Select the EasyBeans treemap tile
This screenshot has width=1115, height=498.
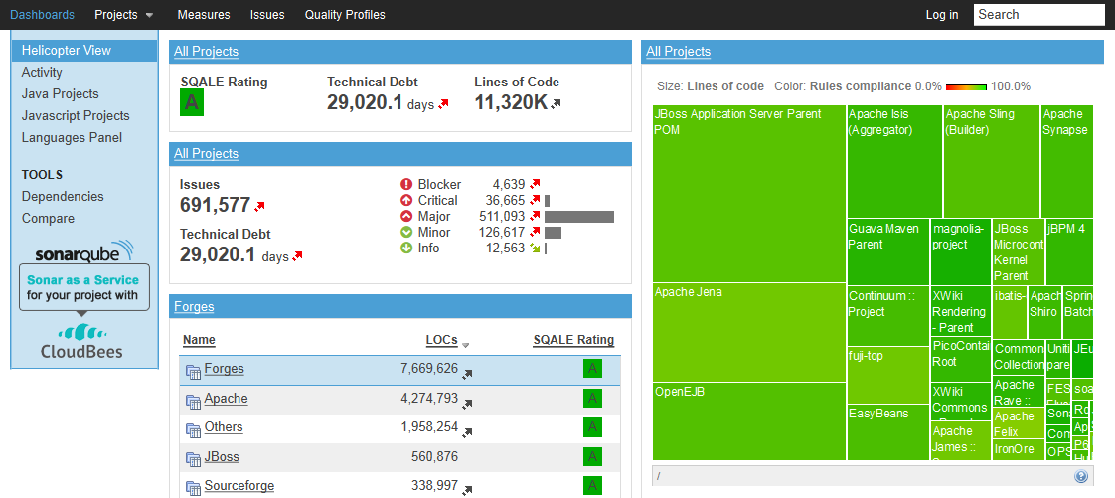tap(888, 432)
